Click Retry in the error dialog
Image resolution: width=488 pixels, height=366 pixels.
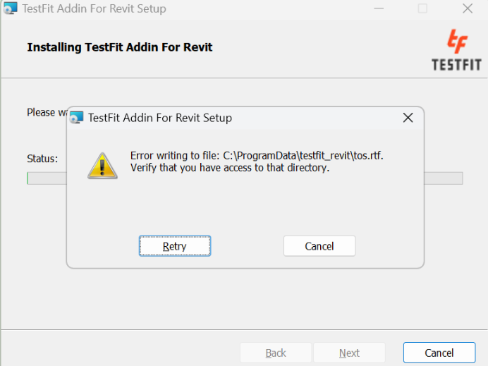click(175, 246)
